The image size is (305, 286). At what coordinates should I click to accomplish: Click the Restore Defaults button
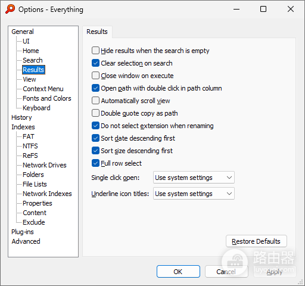click(256, 241)
